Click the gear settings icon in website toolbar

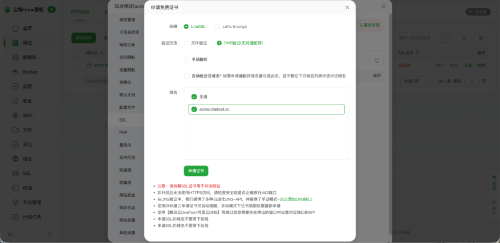tap(481, 37)
